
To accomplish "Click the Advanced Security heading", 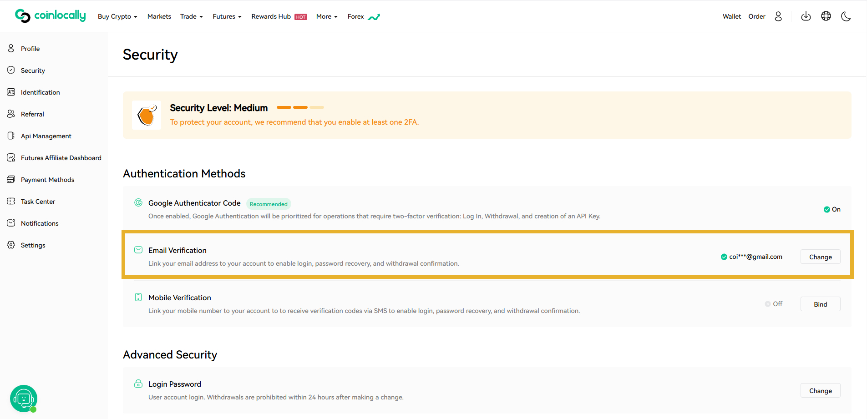I will click(170, 354).
